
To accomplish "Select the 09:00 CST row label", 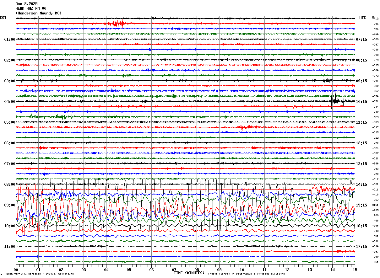I will tap(10, 205).
